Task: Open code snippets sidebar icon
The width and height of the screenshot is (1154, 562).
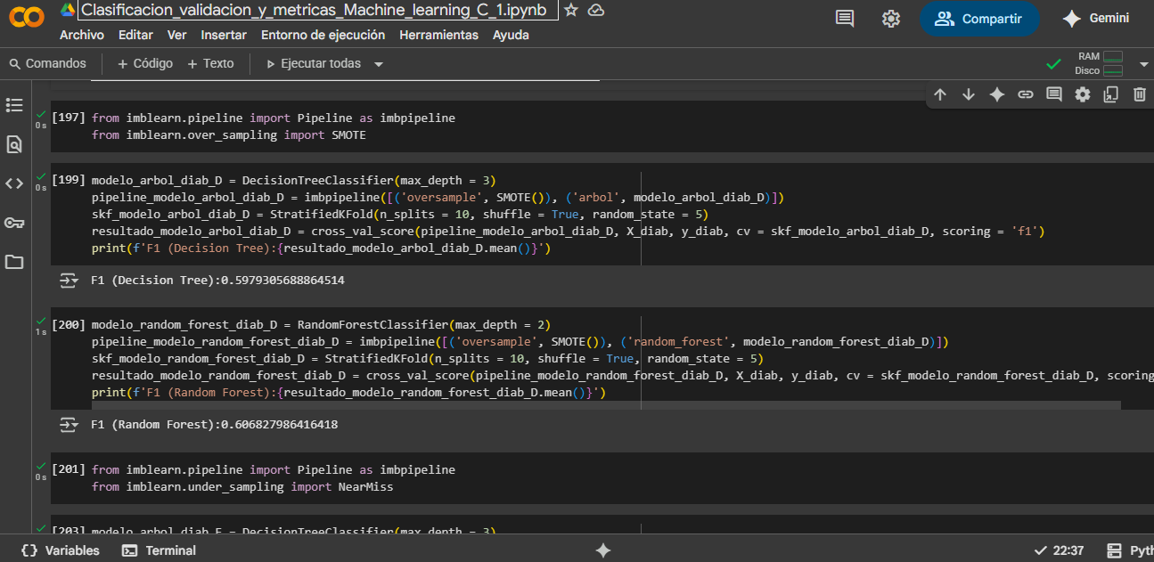Action: tap(14, 183)
